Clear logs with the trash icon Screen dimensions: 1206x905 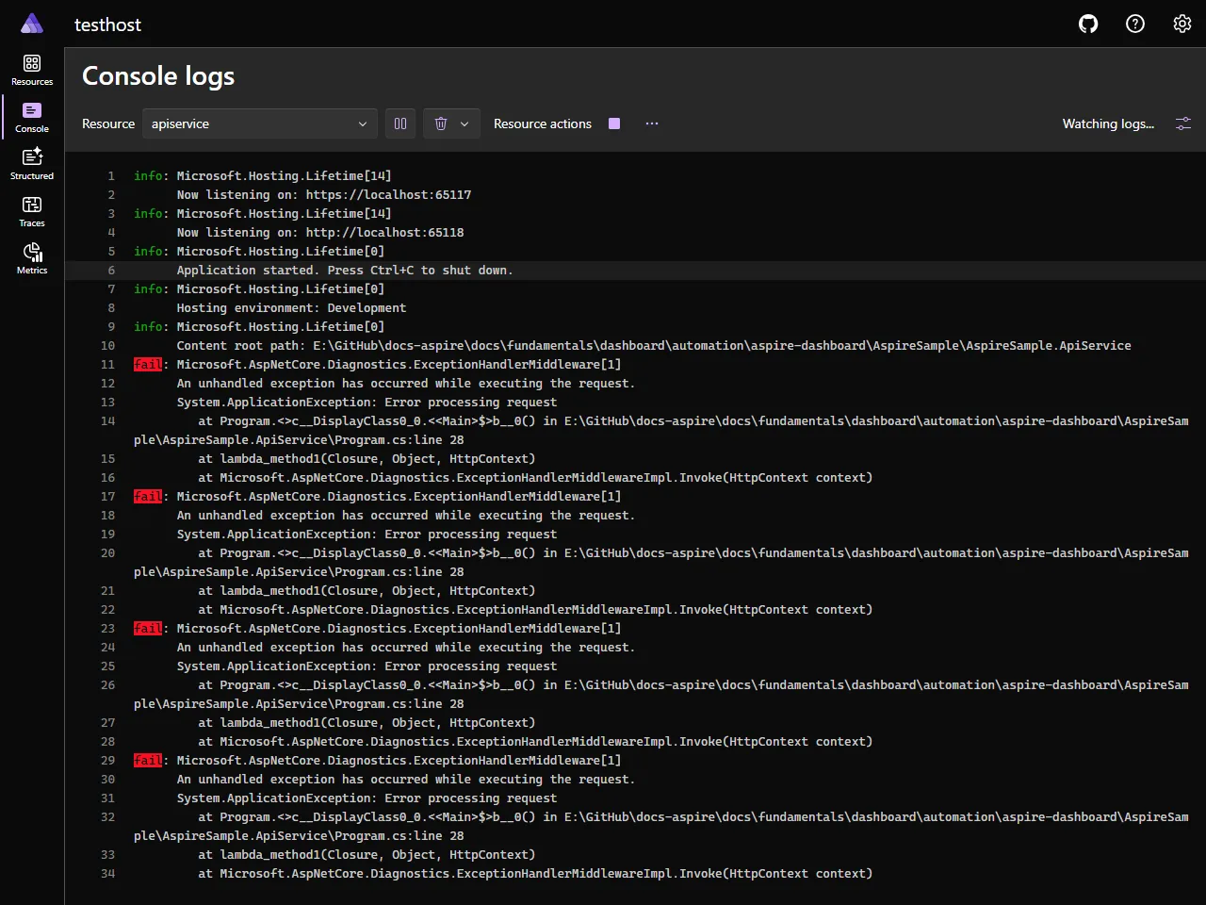point(440,123)
